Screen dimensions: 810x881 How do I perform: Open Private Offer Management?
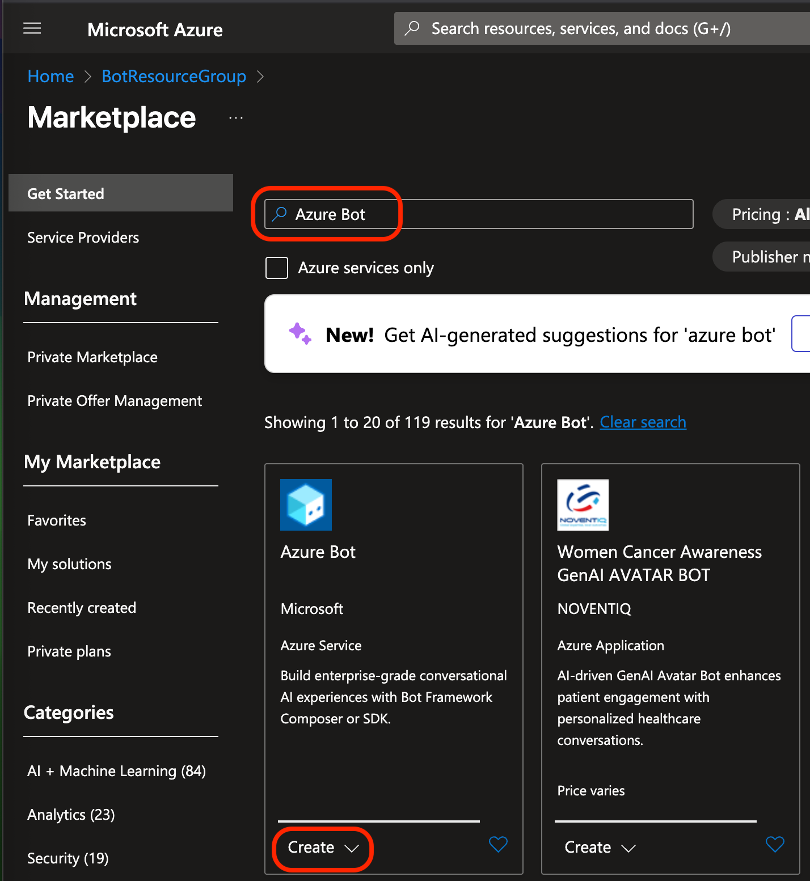115,401
